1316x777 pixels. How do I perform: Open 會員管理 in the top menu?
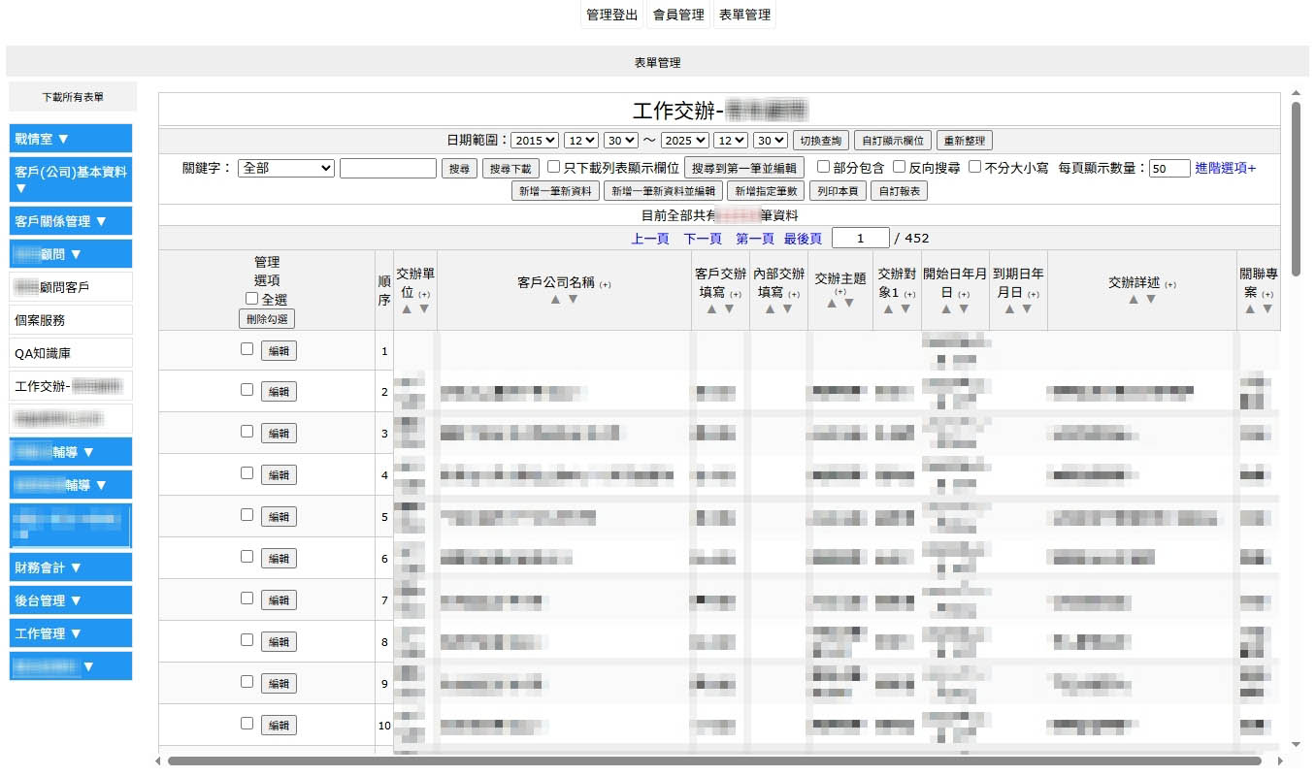coord(678,15)
